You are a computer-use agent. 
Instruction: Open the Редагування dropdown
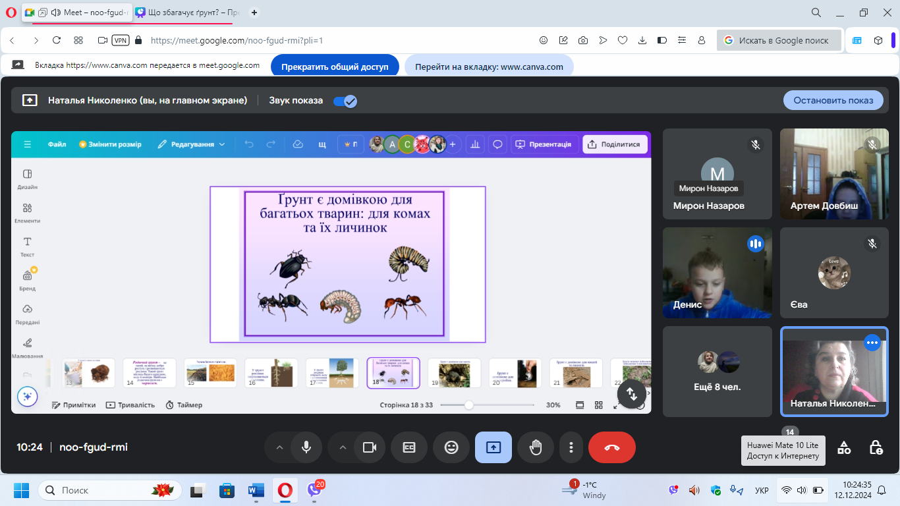pyautogui.click(x=191, y=144)
